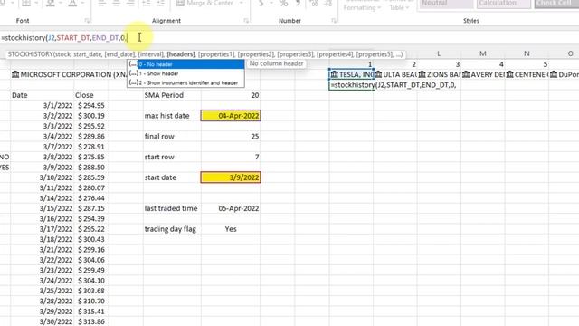Select the date cell 3/22/2022

43,260
